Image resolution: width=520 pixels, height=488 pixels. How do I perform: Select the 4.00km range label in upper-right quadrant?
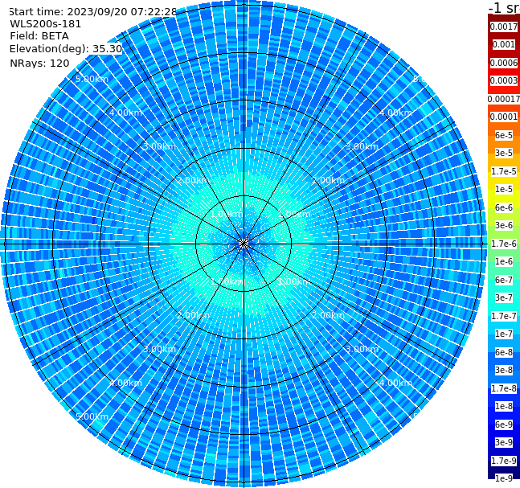(x=395, y=113)
